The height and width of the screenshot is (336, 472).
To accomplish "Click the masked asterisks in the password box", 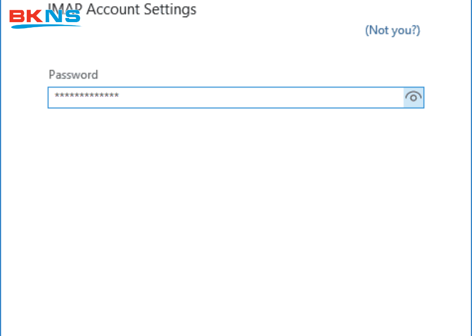I will [87, 96].
